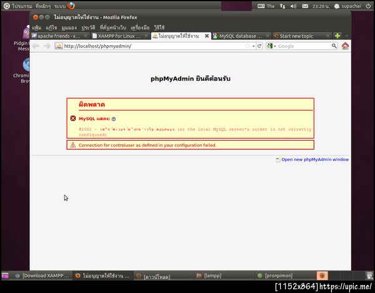Screen dimensions: 375x293
Task: Open the แก้ไข (Edit) menu
Action: 51,27
